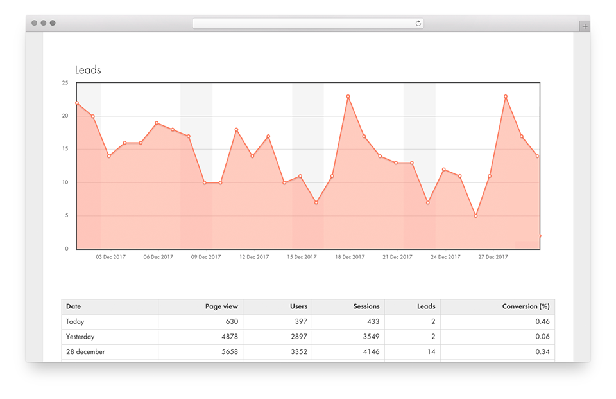The height and width of the screenshot is (399, 616).
Task: Click the y-axis label 25
Action: click(x=65, y=83)
